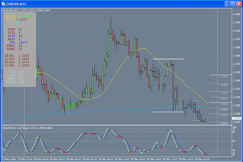Screen dimensions: 243x162
Task: Click the 20 level on stochastic axis
Action: coord(234,150)
